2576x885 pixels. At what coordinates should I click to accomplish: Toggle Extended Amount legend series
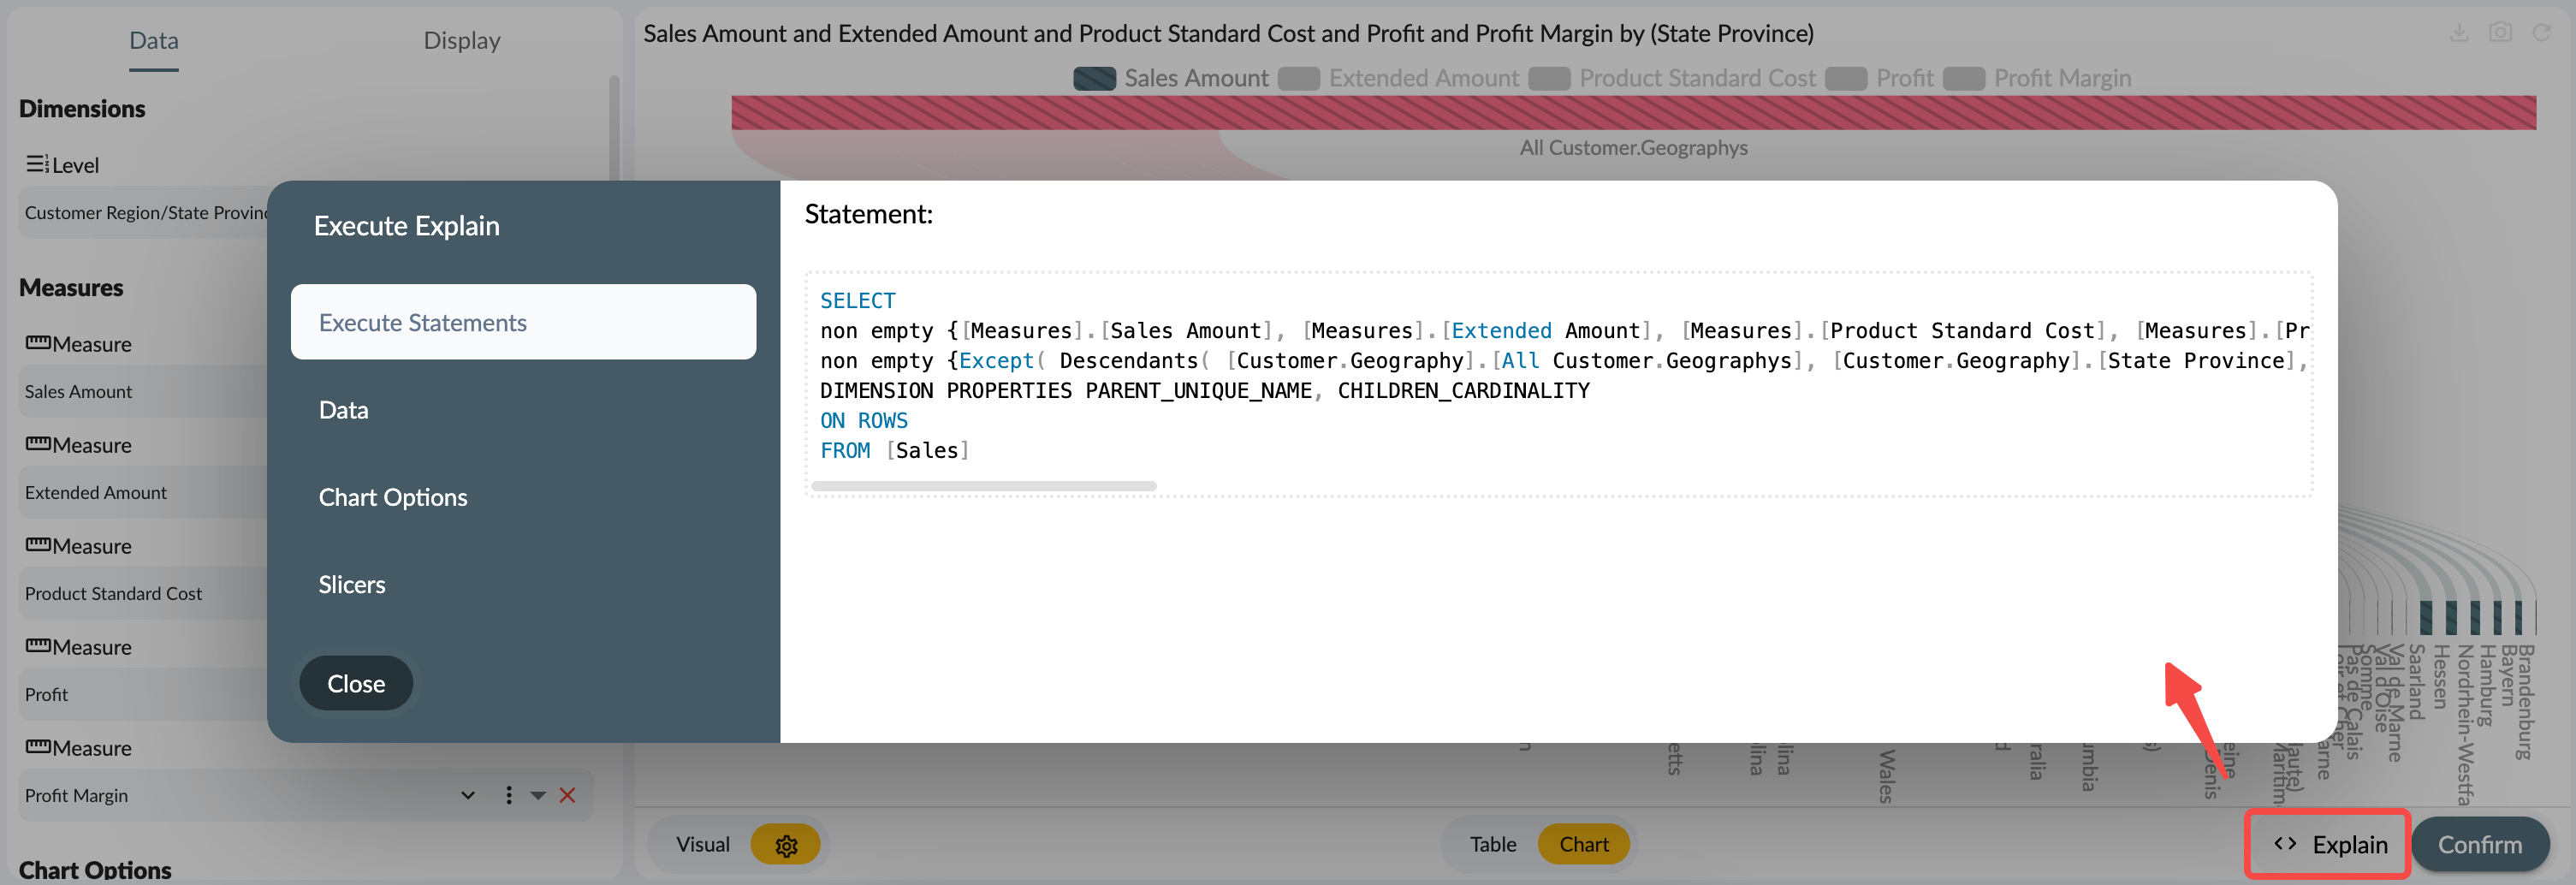pos(1398,78)
